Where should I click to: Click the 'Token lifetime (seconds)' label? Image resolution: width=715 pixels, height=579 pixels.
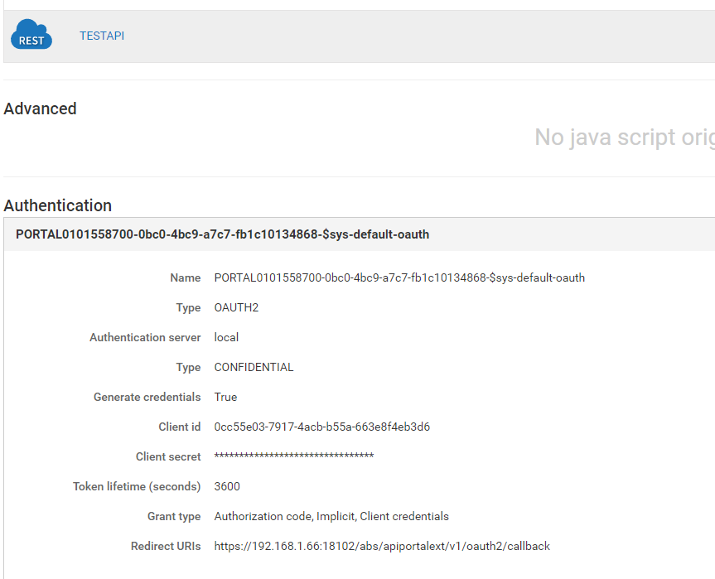click(137, 486)
